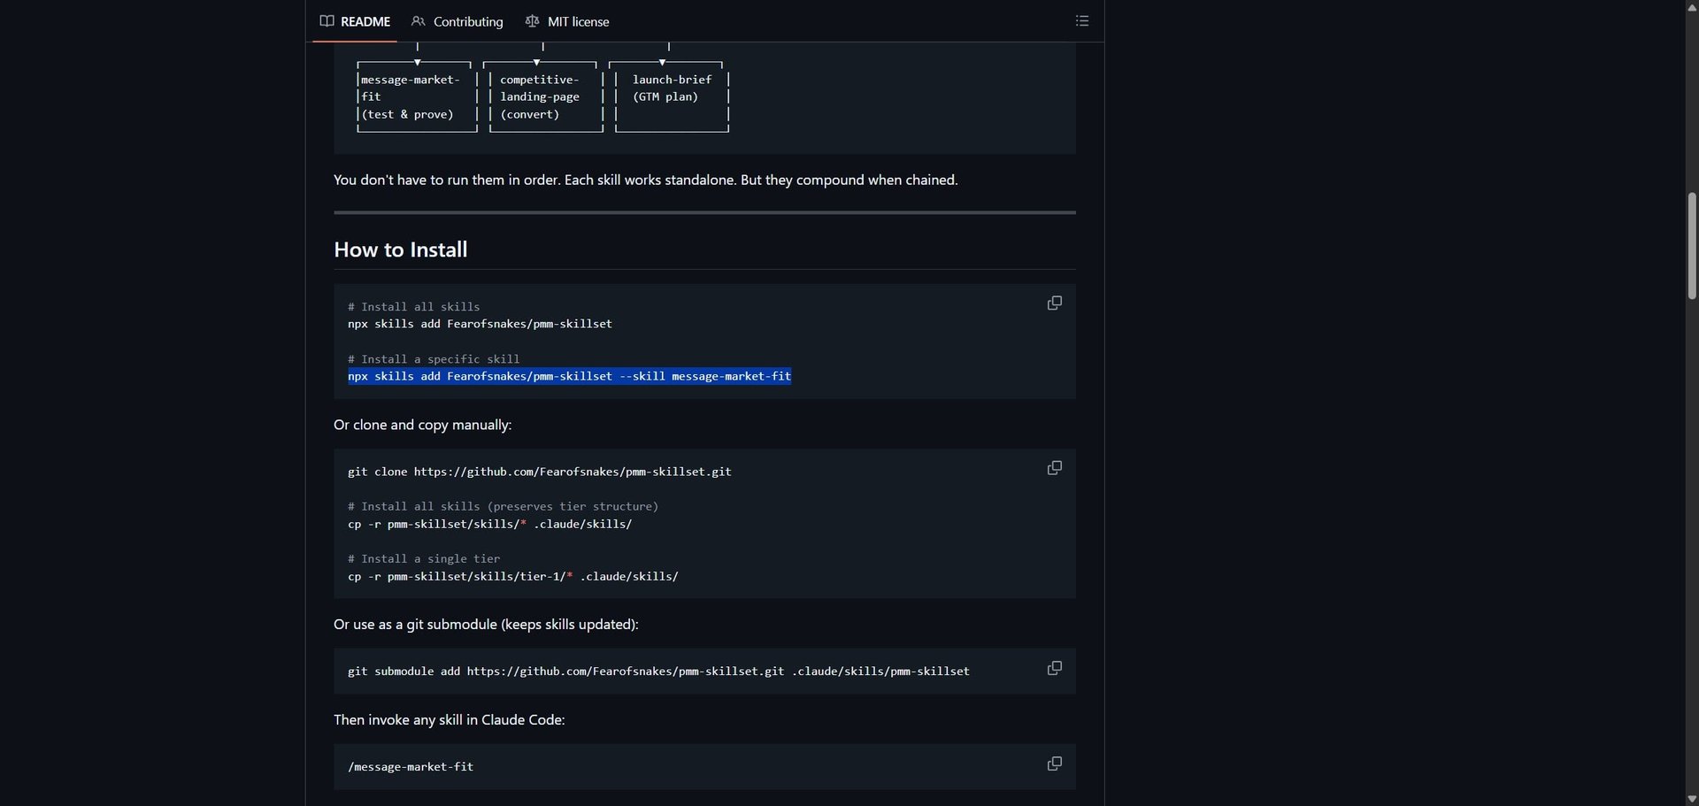The height and width of the screenshot is (806, 1699).
Task: Click the How to Install heading
Action: coord(400,249)
